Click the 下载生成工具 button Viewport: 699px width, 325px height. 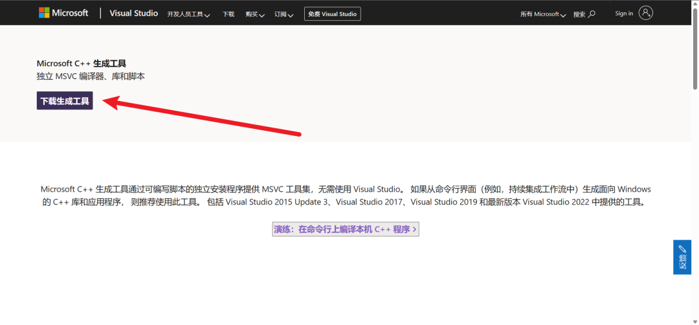click(x=65, y=101)
